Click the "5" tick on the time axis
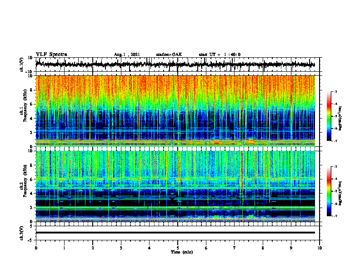 pyautogui.click(x=178, y=248)
